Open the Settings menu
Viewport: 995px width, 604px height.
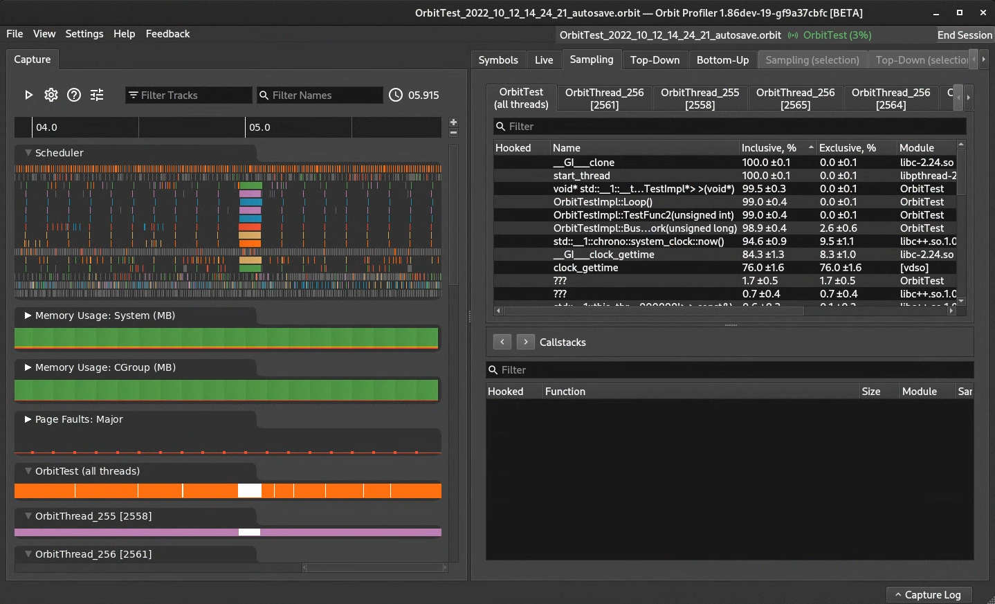pos(84,34)
